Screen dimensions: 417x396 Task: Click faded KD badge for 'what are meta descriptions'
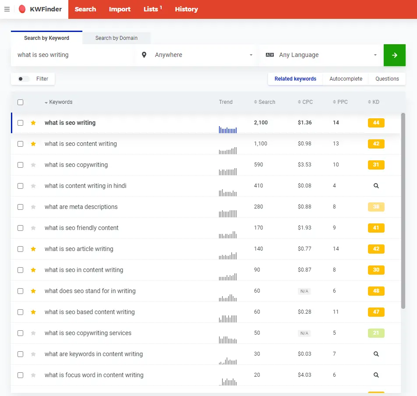pos(376,207)
